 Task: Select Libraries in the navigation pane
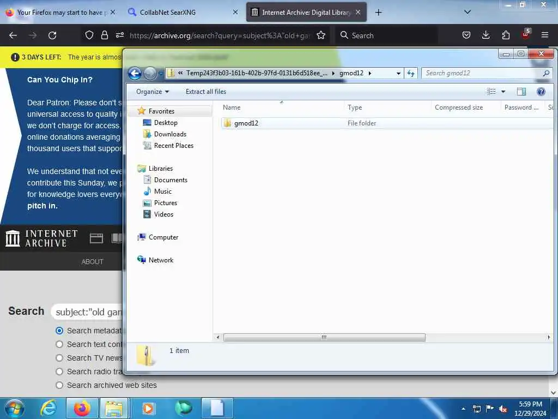(161, 169)
